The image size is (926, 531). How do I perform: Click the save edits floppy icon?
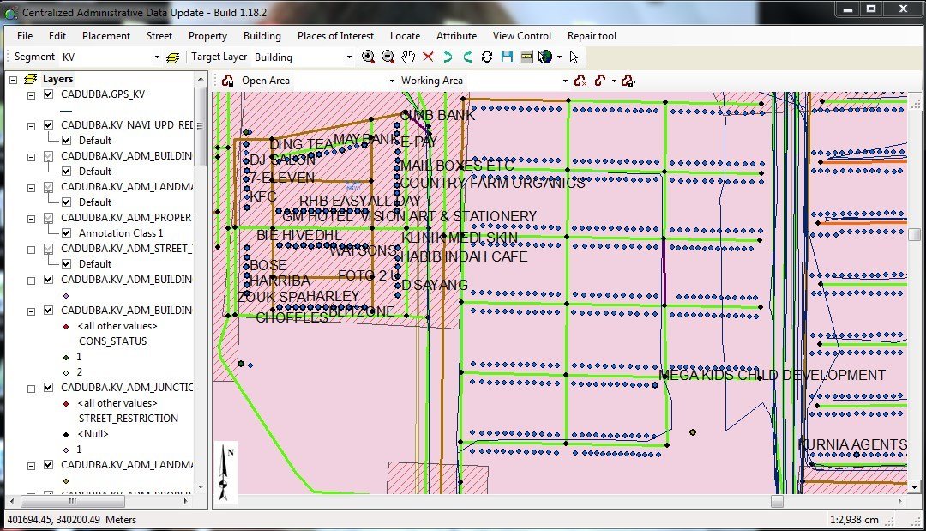click(x=507, y=57)
